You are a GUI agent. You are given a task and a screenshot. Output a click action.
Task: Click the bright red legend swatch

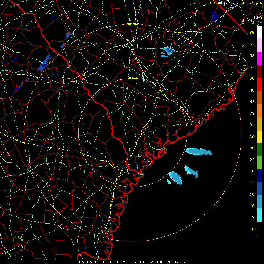(x=259, y=84)
